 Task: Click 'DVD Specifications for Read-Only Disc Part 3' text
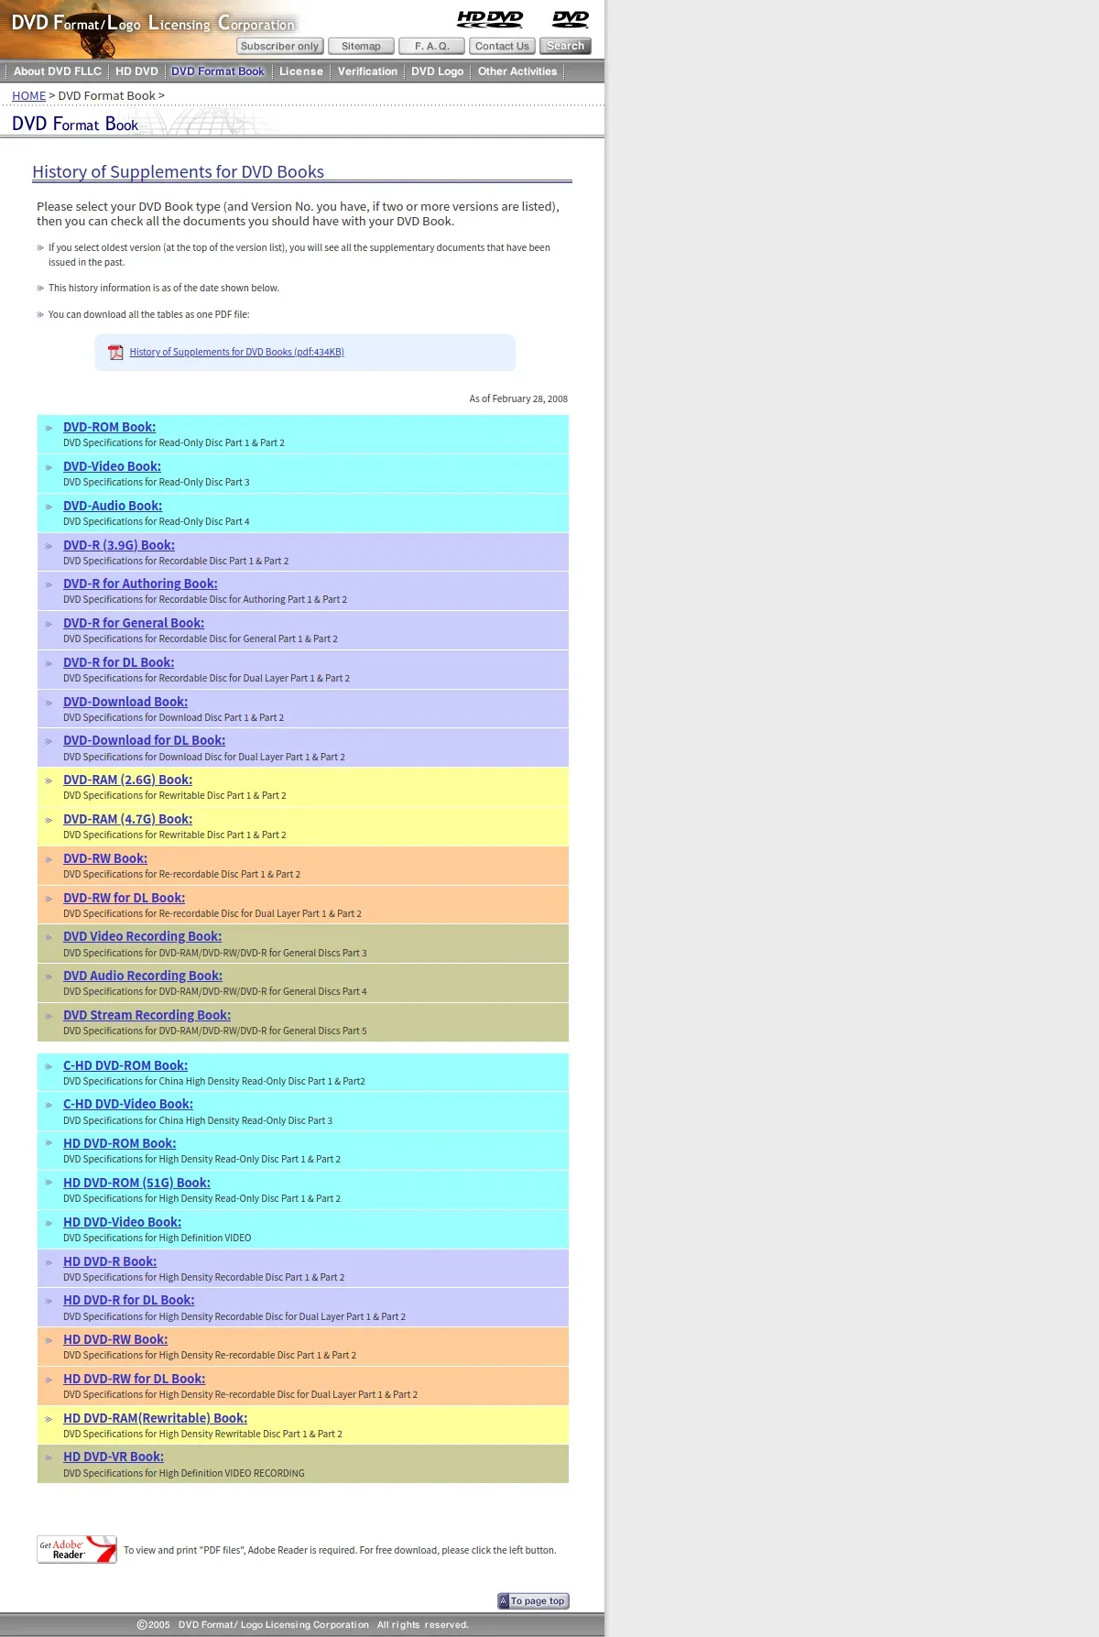(156, 482)
